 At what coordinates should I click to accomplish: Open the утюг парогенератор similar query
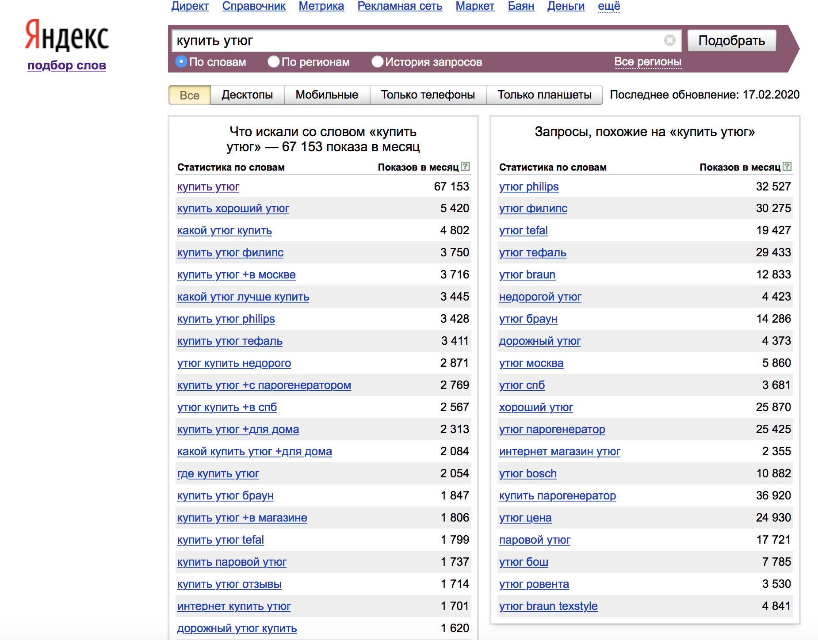pyautogui.click(x=552, y=430)
